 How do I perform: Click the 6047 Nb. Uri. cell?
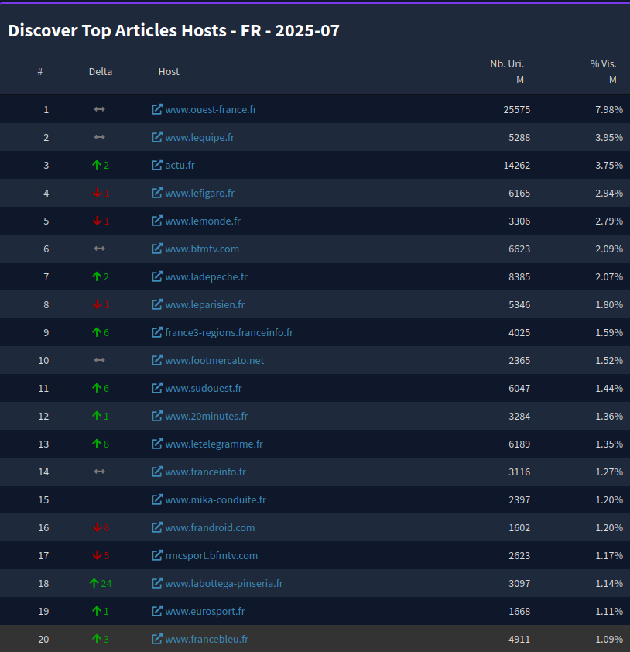[519, 388]
